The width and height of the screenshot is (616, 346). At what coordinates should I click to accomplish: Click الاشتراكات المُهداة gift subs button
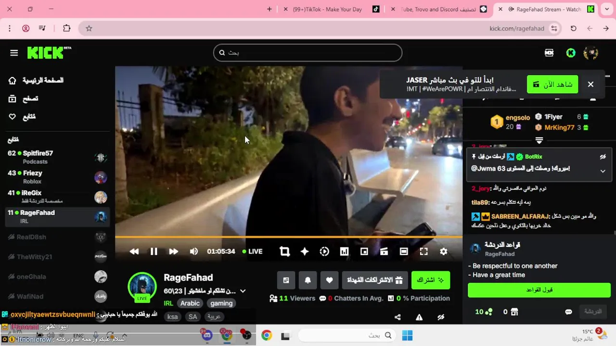click(x=375, y=280)
